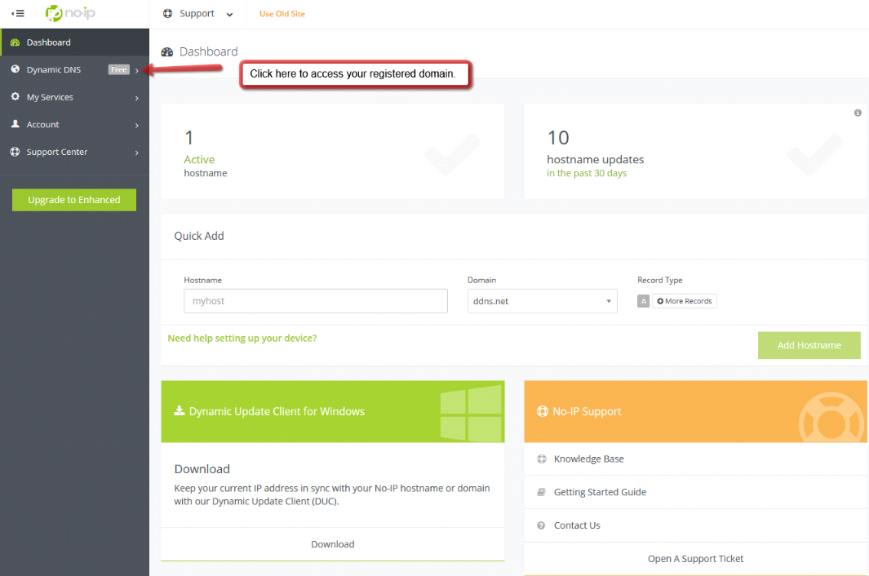Click the Dynamic DNS globe icon
The width and height of the screenshot is (869, 576).
(15, 69)
